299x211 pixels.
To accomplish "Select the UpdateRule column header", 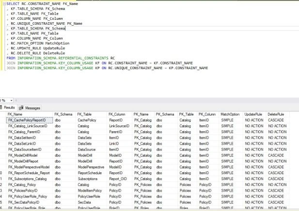I will pyautogui.click(x=254, y=114).
